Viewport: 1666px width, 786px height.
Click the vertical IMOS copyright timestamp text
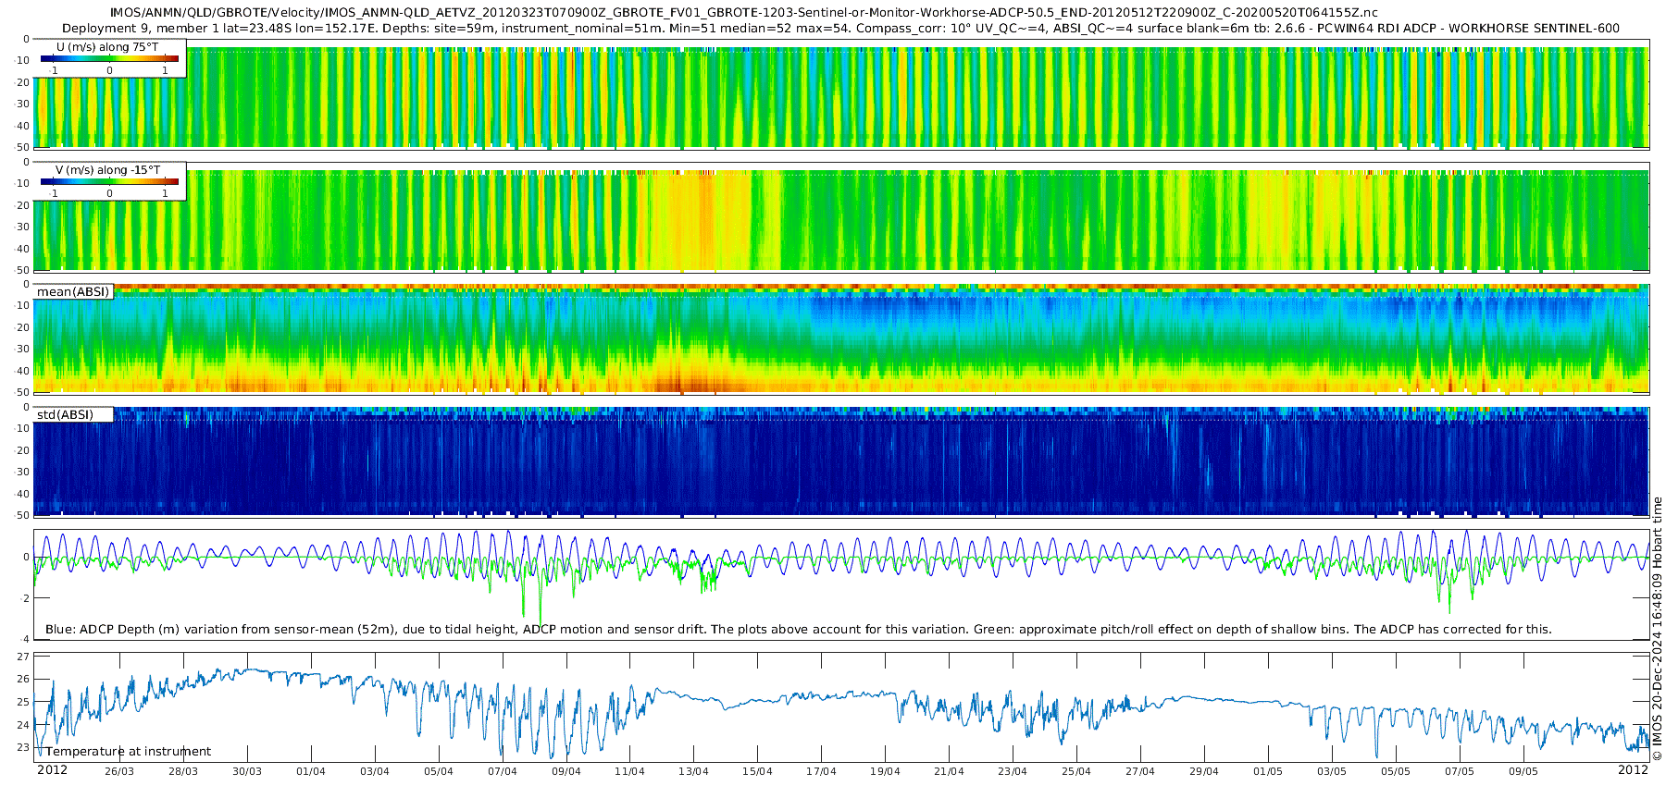[1657, 629]
